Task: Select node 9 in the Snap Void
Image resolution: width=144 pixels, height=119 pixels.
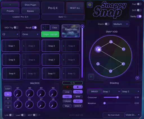Action: point(98,64)
